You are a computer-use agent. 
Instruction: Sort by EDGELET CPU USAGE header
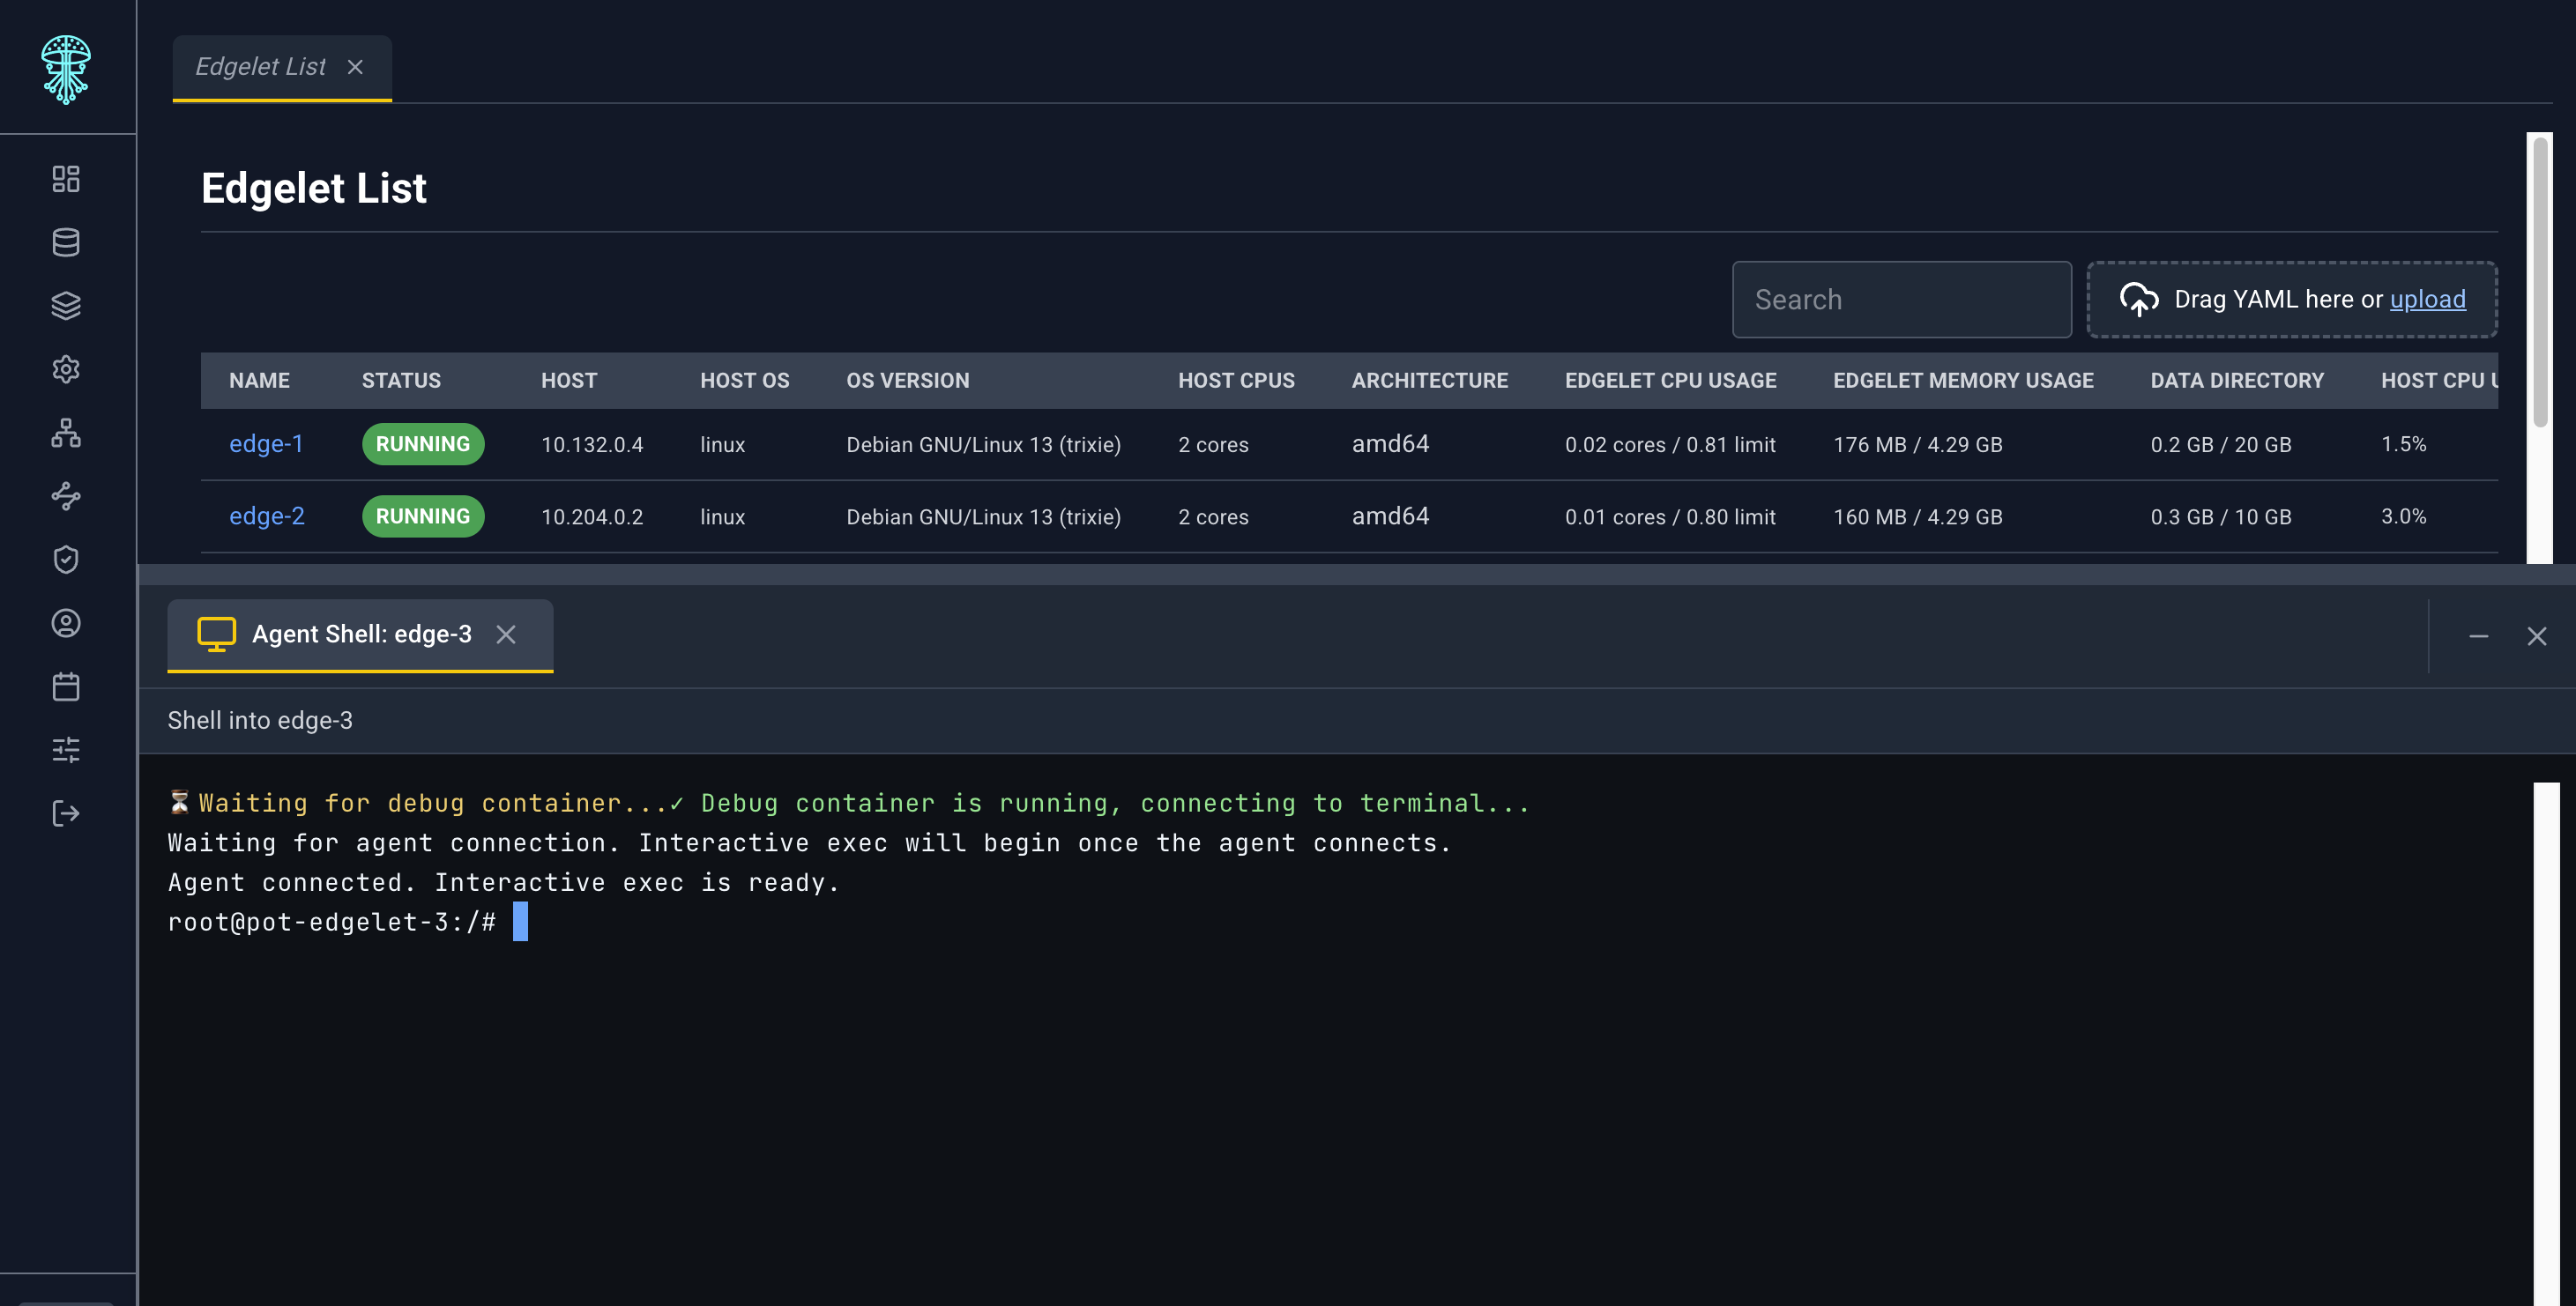click(1671, 381)
